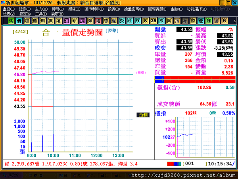Click the 櫃指 mini index chart
Screen dimensions: 238x179
[205, 137]
